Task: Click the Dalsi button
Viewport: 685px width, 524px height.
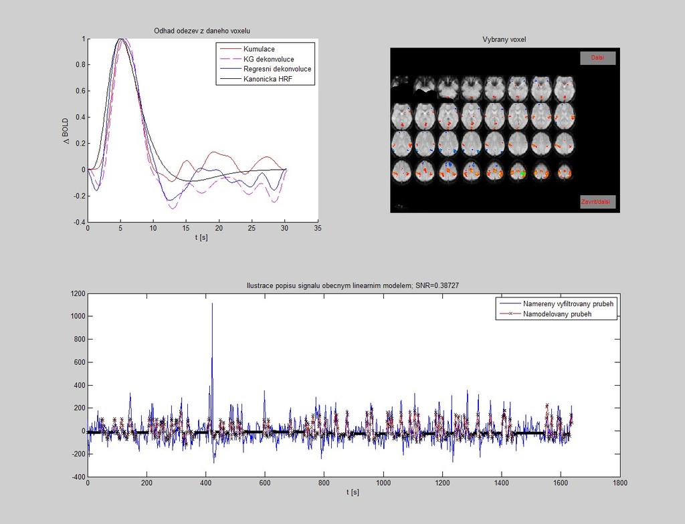Action: point(597,58)
